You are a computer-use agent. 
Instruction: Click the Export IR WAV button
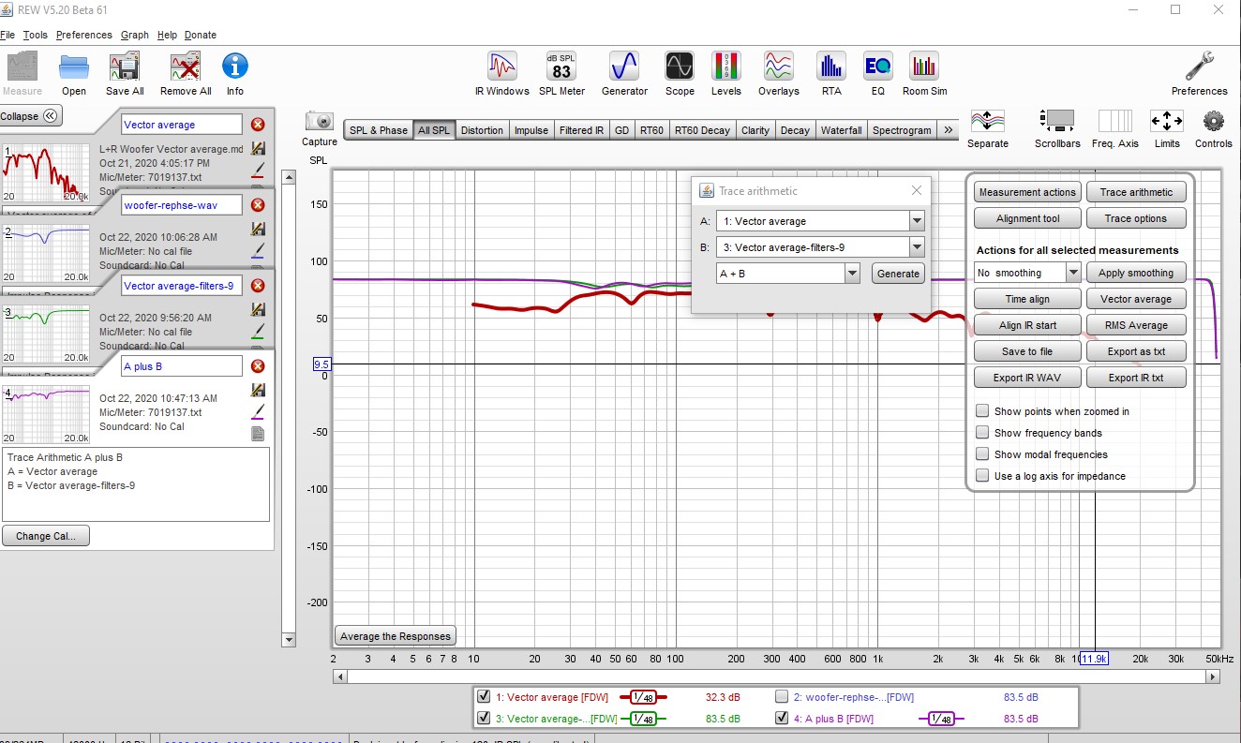tap(1027, 378)
